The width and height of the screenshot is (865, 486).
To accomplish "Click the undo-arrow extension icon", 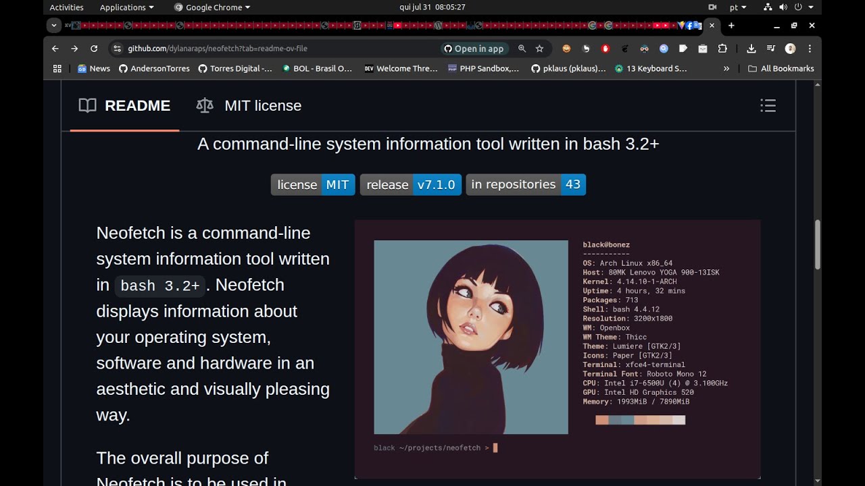I will pos(586,49).
